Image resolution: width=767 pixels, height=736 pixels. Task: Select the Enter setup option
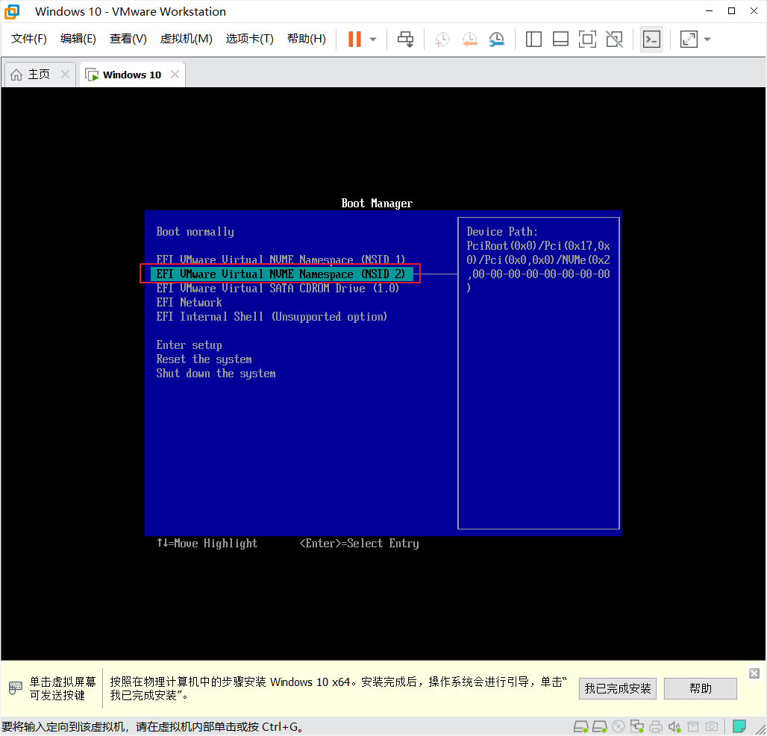tap(190, 345)
